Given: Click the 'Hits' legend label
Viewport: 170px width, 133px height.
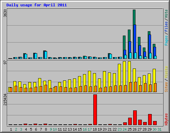Looking at the screenshot, I should [166, 14].
